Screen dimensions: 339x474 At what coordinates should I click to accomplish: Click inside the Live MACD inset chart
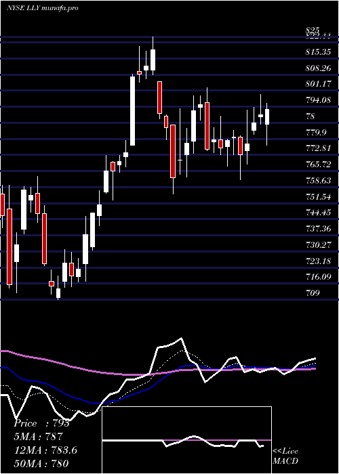pyautogui.click(x=186, y=440)
